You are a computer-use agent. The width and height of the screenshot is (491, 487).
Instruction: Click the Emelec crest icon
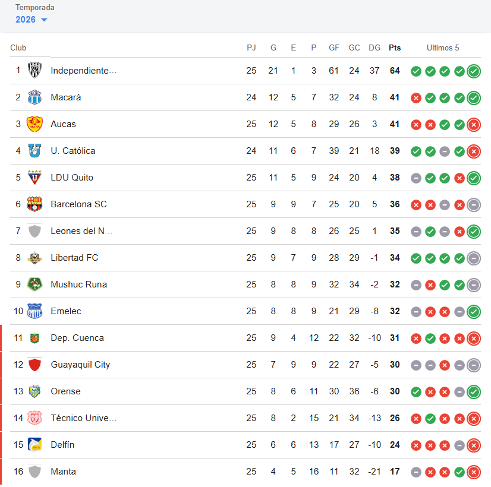pyautogui.click(x=34, y=311)
